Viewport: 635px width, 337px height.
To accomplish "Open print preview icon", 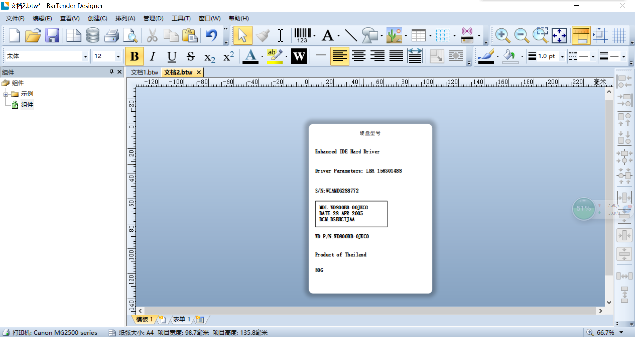I will pyautogui.click(x=130, y=36).
